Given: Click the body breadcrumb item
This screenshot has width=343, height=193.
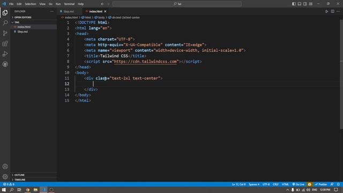Looking at the screenshot, I should [100, 18].
